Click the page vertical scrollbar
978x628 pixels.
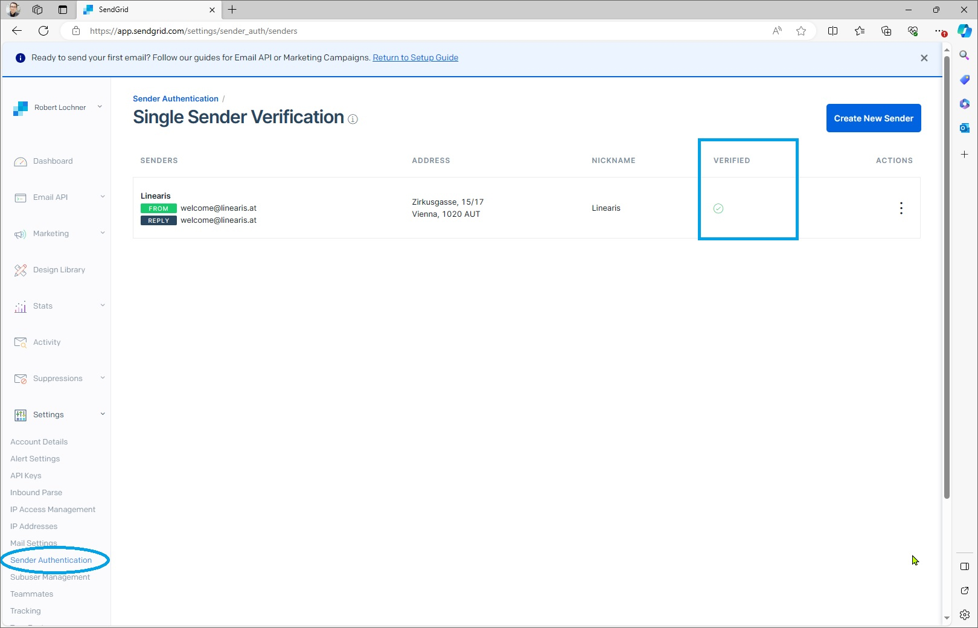pyautogui.click(x=947, y=278)
